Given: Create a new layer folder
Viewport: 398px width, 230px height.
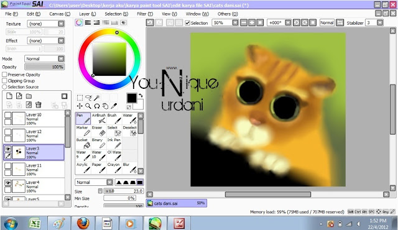Looking at the screenshot, I should (29, 96).
